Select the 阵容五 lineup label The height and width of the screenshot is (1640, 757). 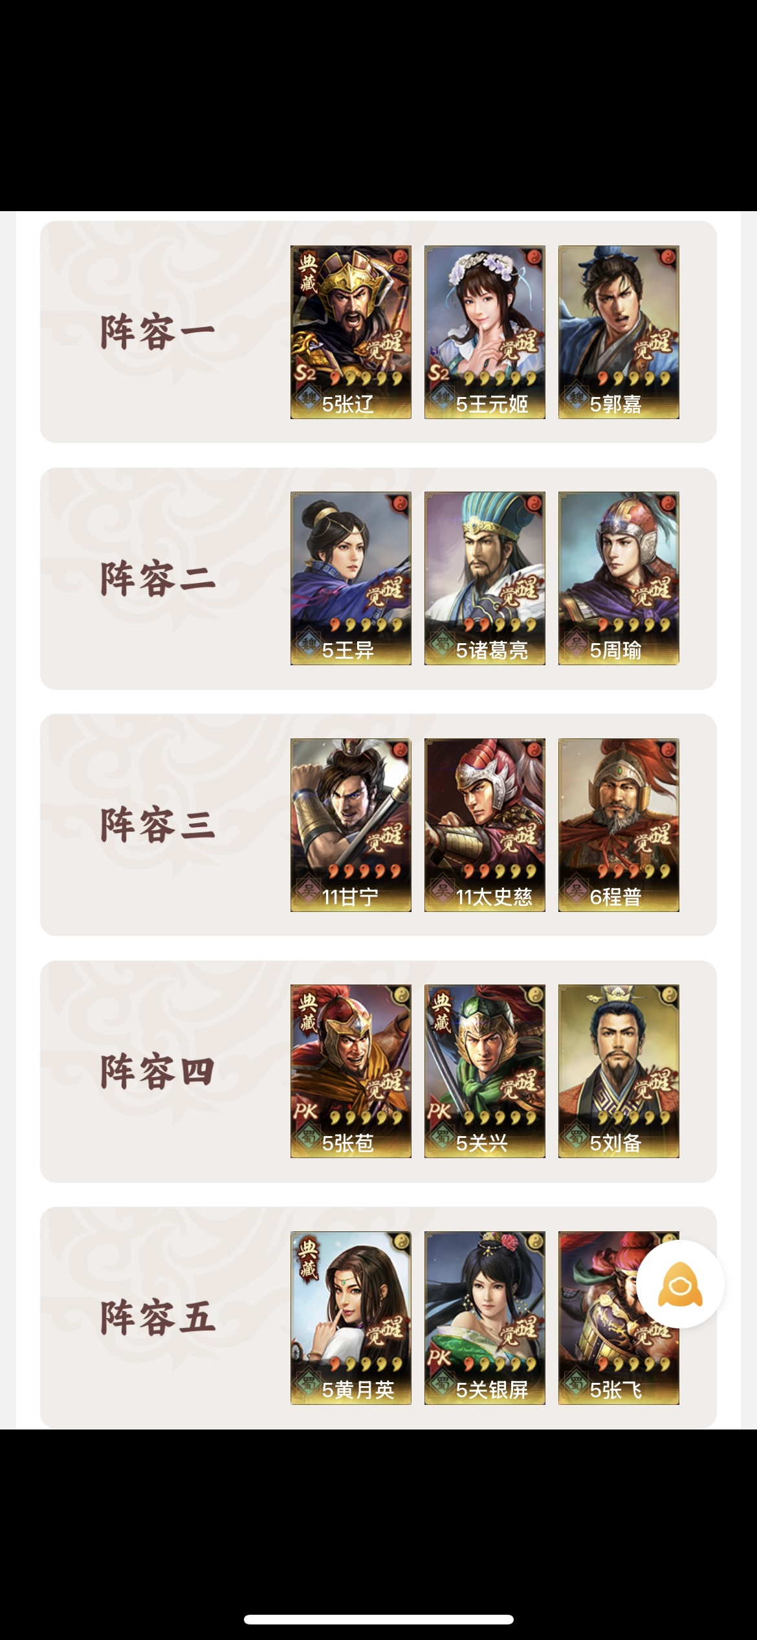[x=157, y=1318]
